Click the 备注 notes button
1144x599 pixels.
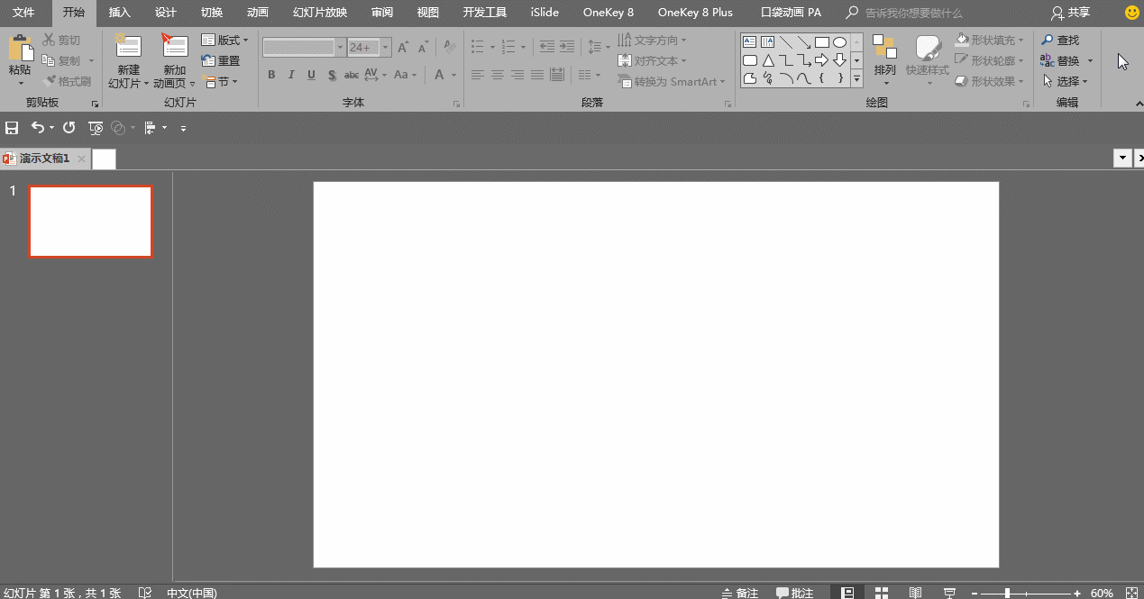pyautogui.click(x=739, y=593)
